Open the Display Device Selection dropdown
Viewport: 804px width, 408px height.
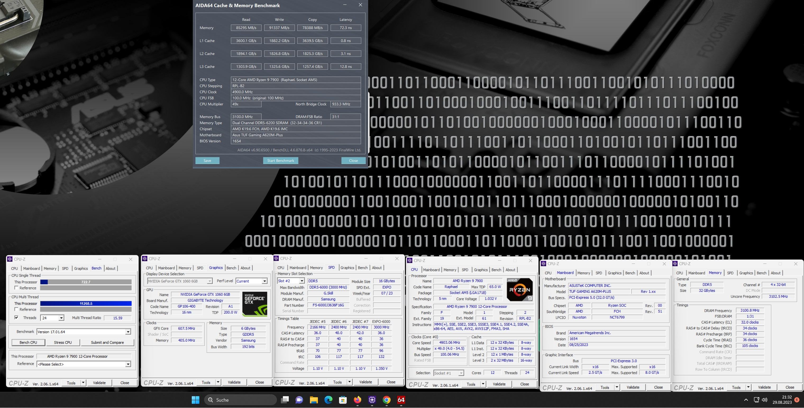point(210,281)
